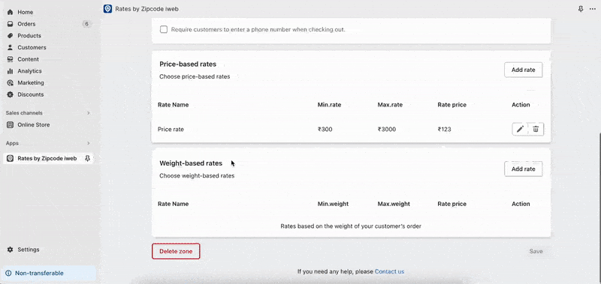Click the Non-transferable info icon
The height and width of the screenshot is (284, 601).
pos(9,274)
